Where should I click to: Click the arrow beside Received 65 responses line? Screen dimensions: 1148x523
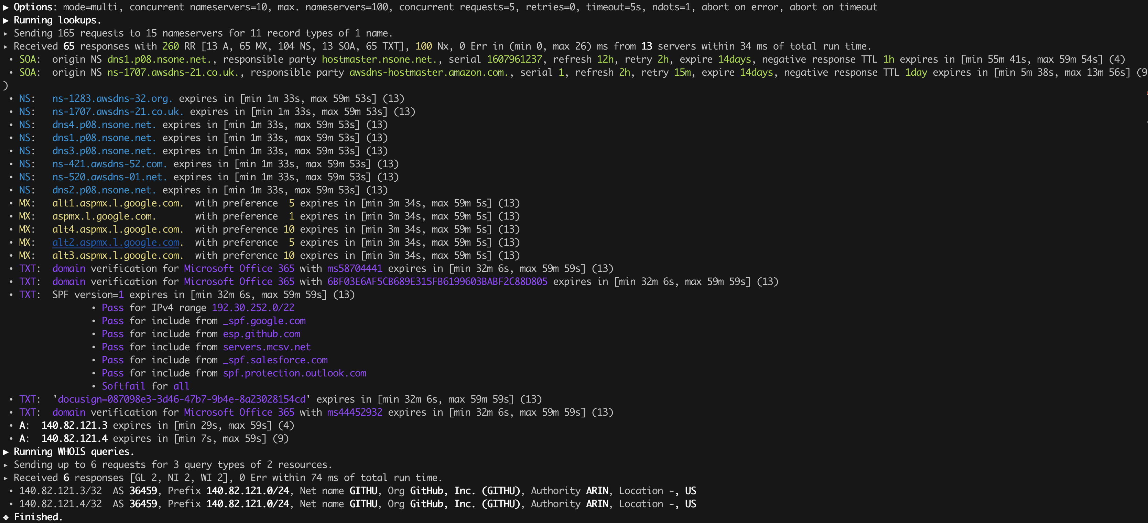click(6, 46)
